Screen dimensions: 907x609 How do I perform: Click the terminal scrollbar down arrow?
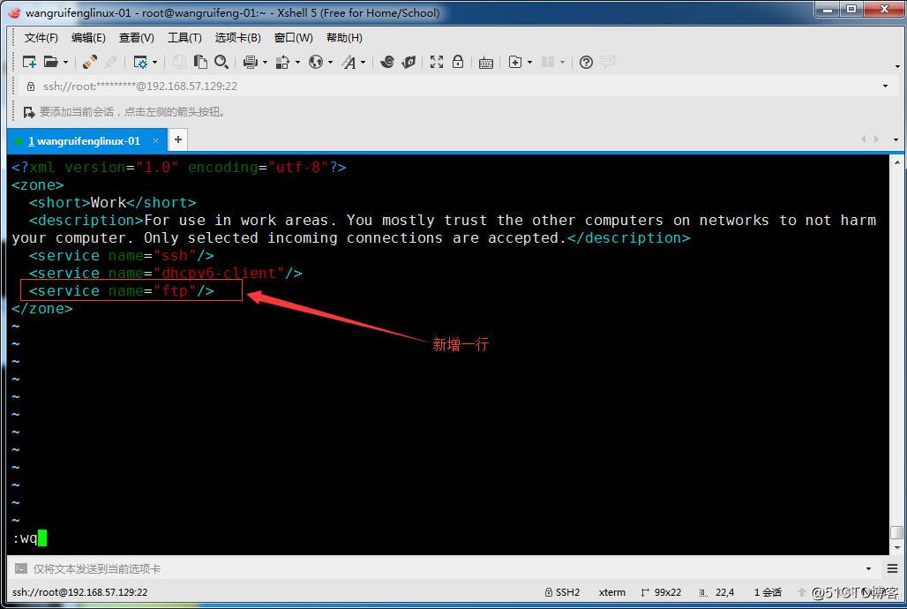897,547
